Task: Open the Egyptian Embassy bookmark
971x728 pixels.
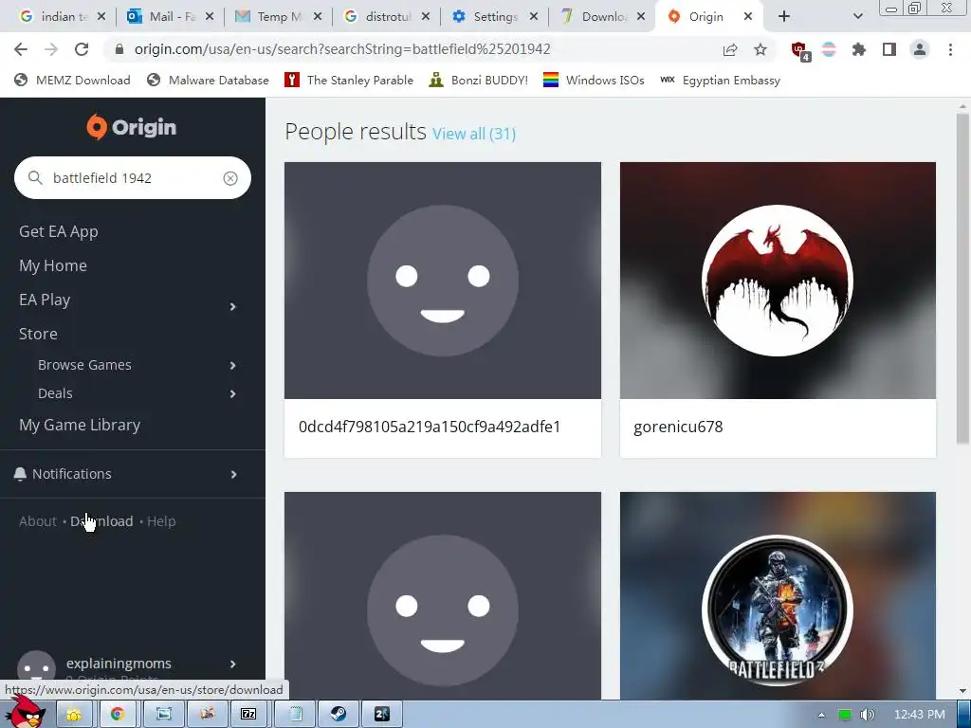Action: (721, 80)
